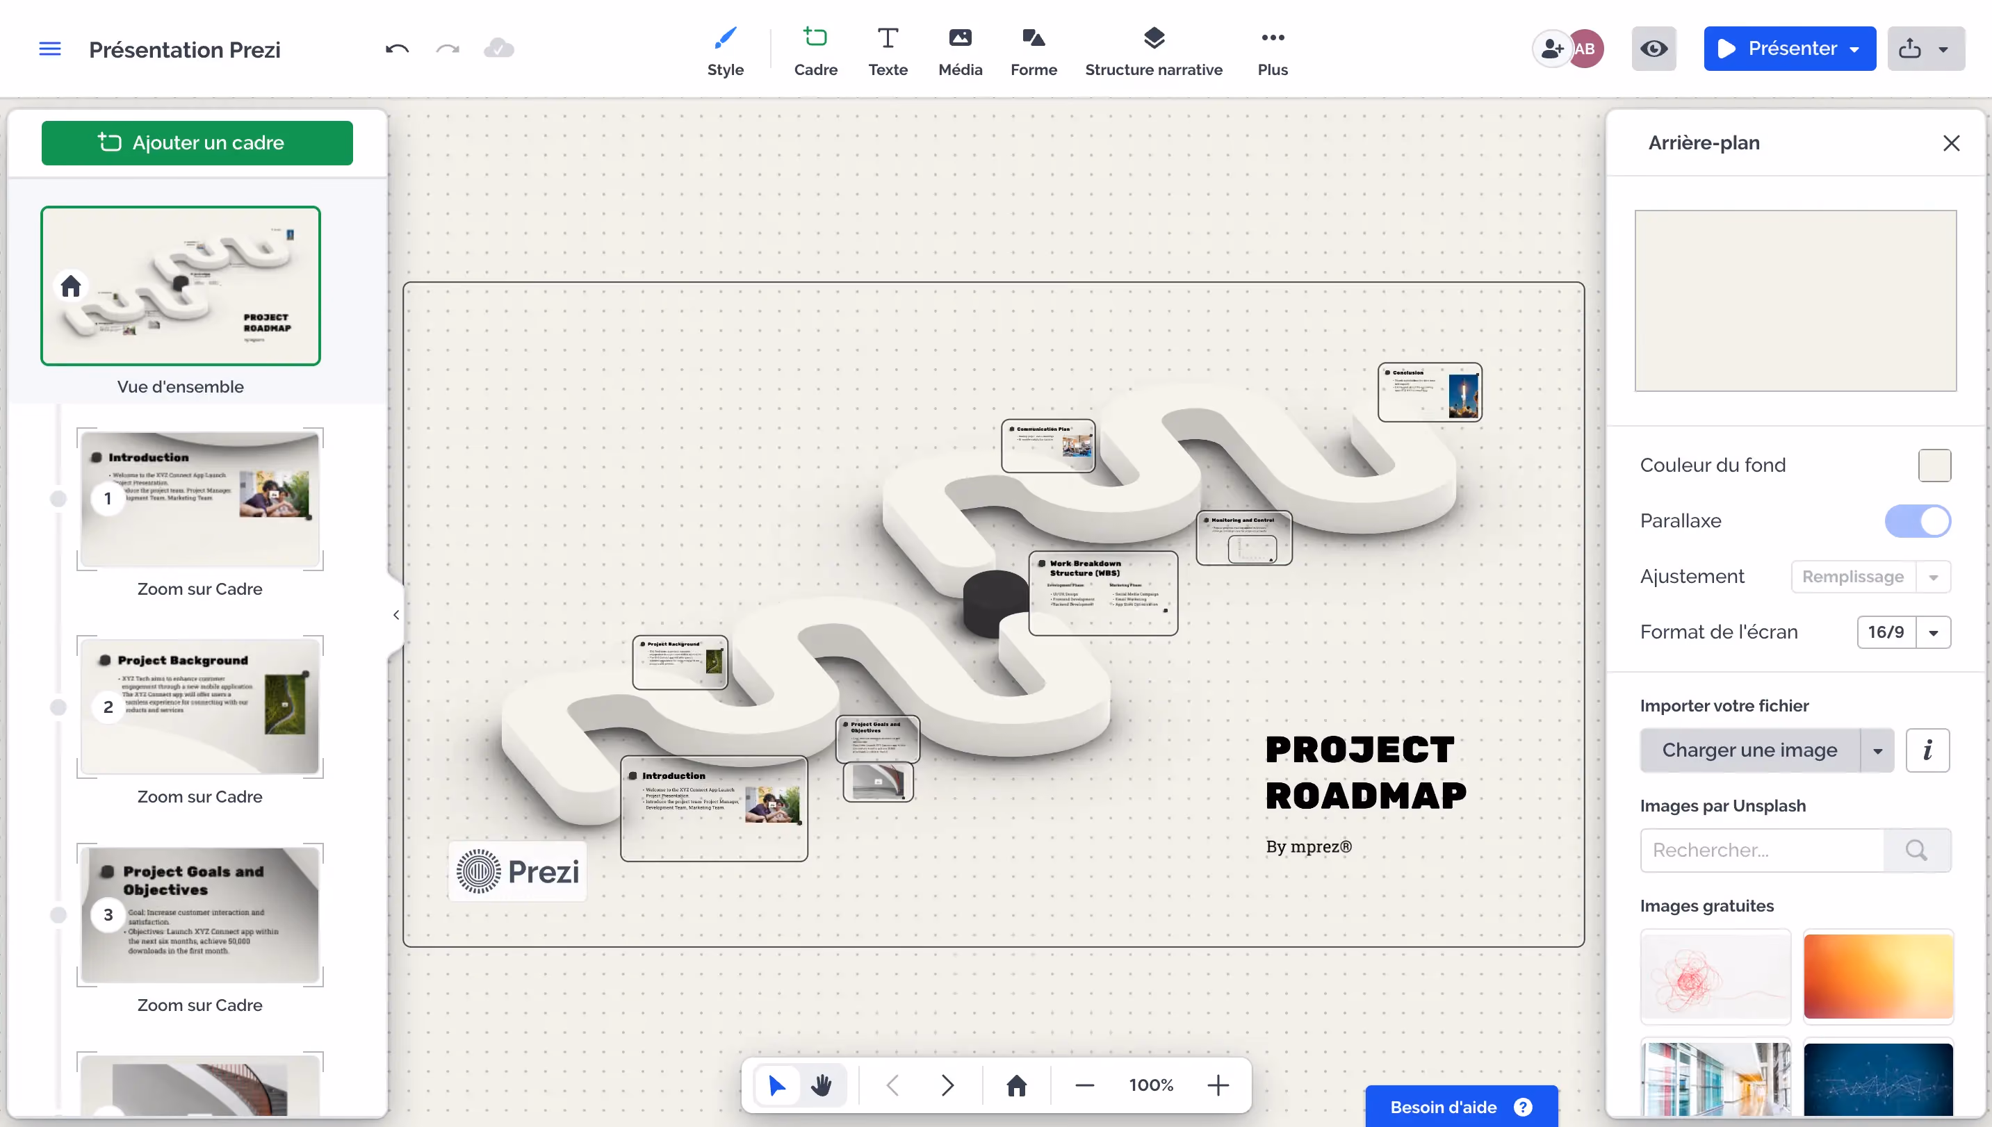Image resolution: width=1992 pixels, height=1127 pixels.
Task: Open the share/export icon
Action: [x=1910, y=49]
